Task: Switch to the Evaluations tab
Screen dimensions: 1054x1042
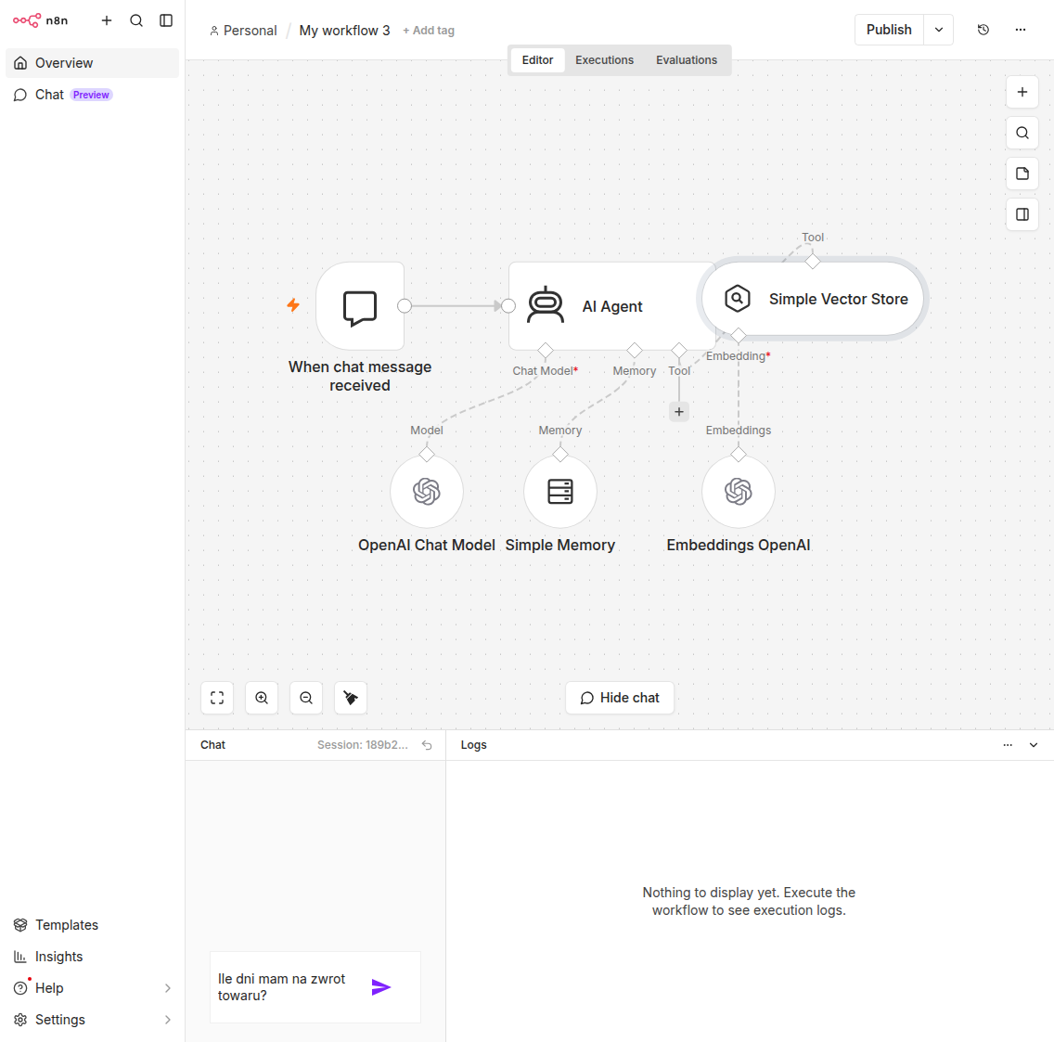Action: [x=687, y=59]
